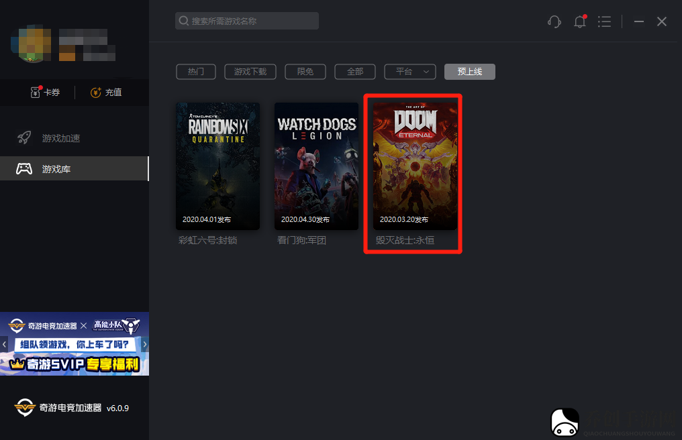Open Doom Eternal game cover
The height and width of the screenshot is (440, 682).
[x=415, y=166]
